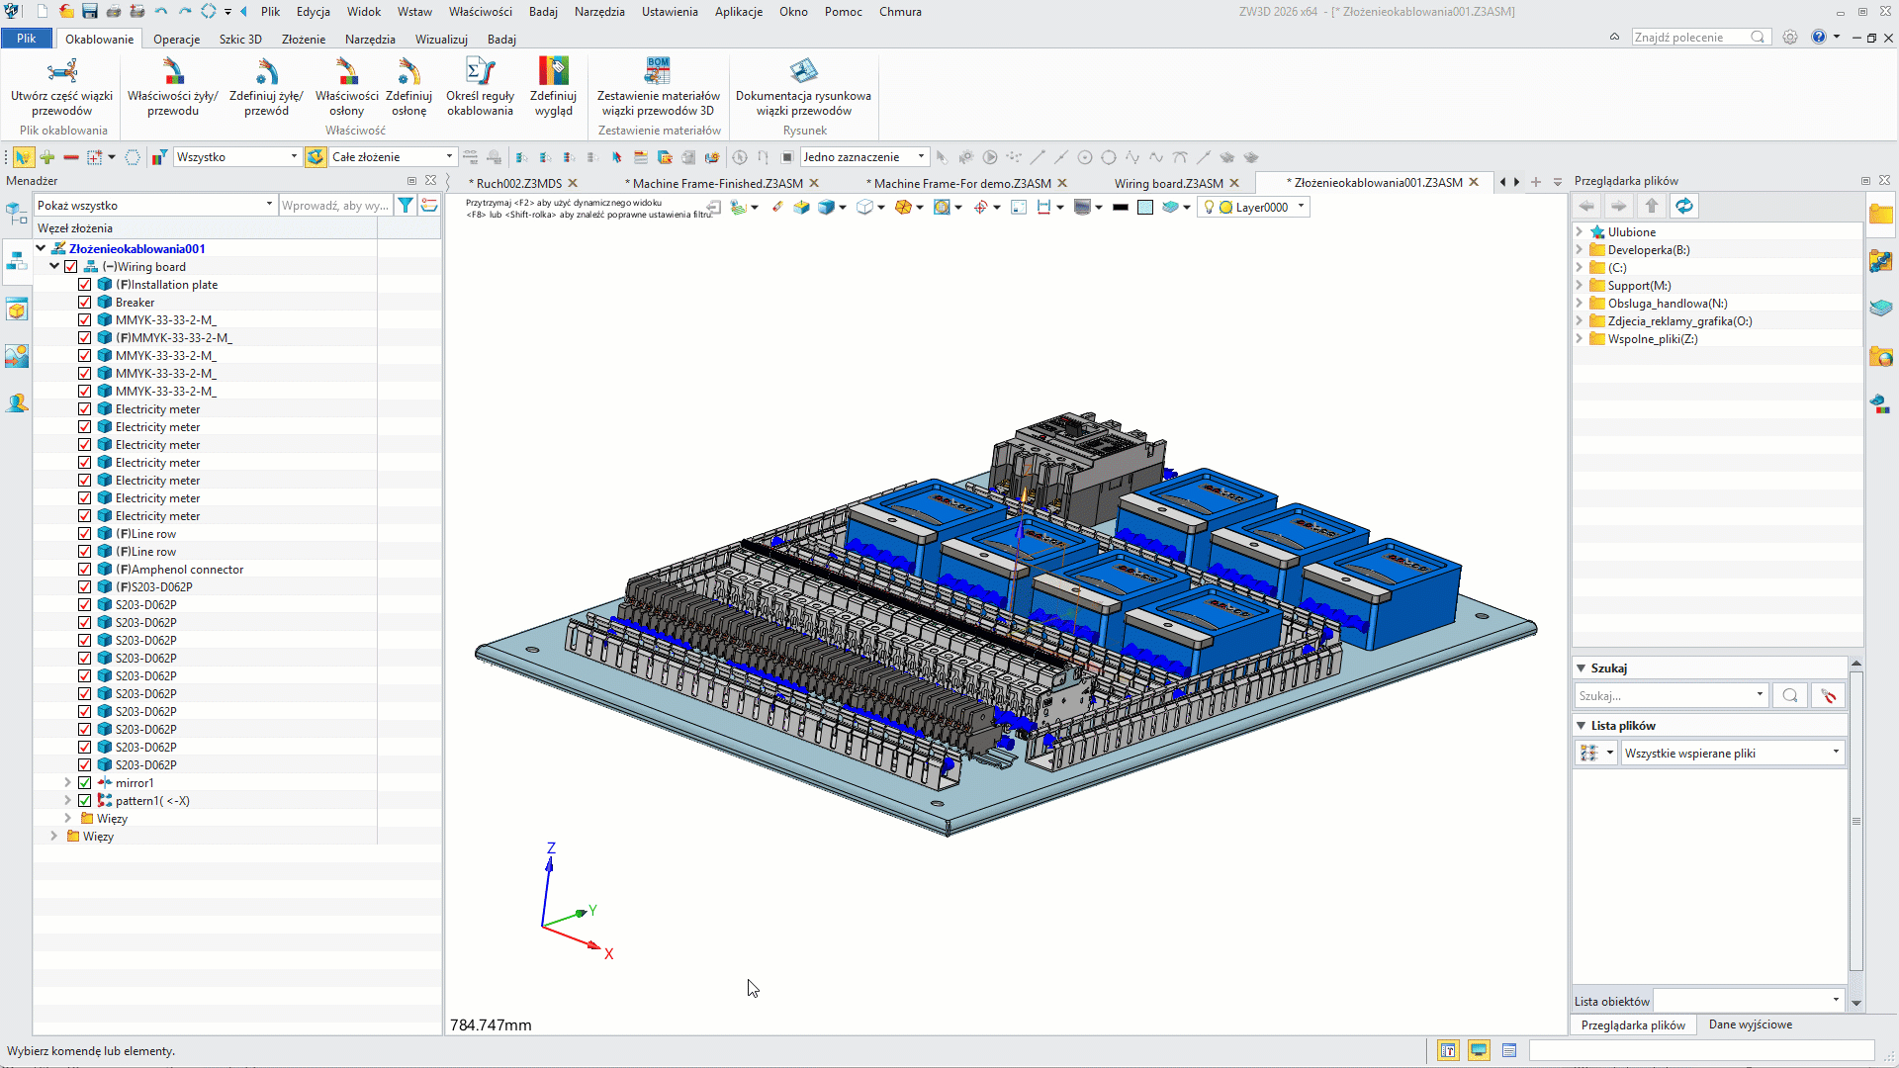Select Developerka(B:) drive
This screenshot has height=1068, width=1899.
point(1649,249)
